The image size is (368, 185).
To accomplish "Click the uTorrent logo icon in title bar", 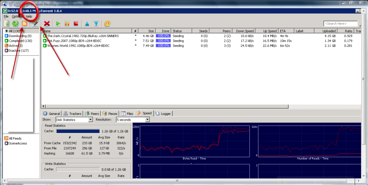I will tap(5, 11).
